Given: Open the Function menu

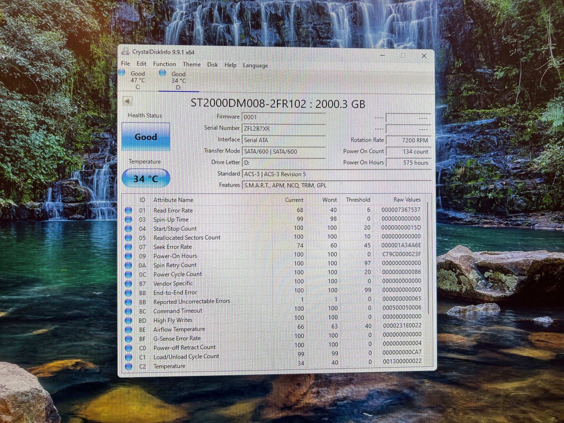Looking at the screenshot, I should (x=164, y=64).
